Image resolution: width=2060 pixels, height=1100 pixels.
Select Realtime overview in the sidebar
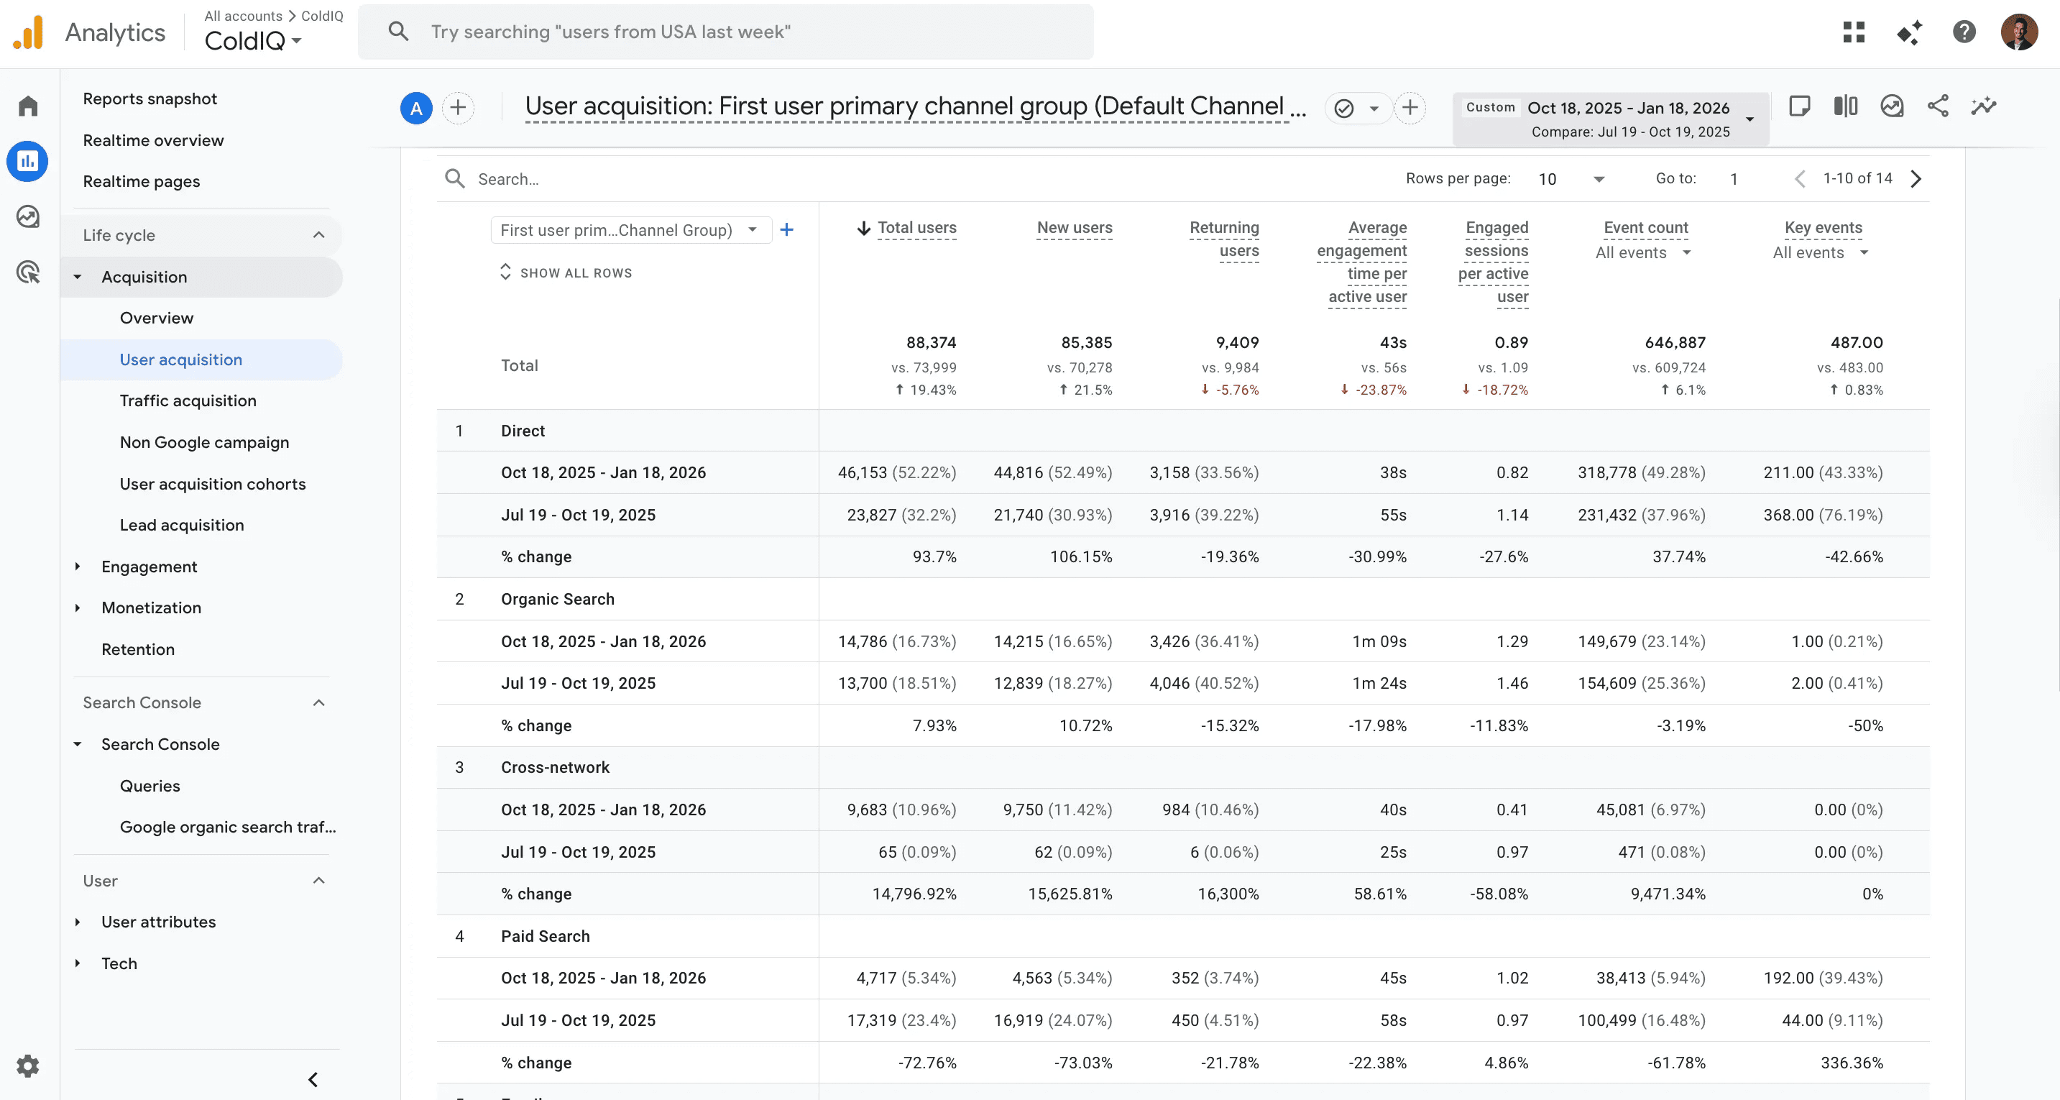click(x=154, y=141)
